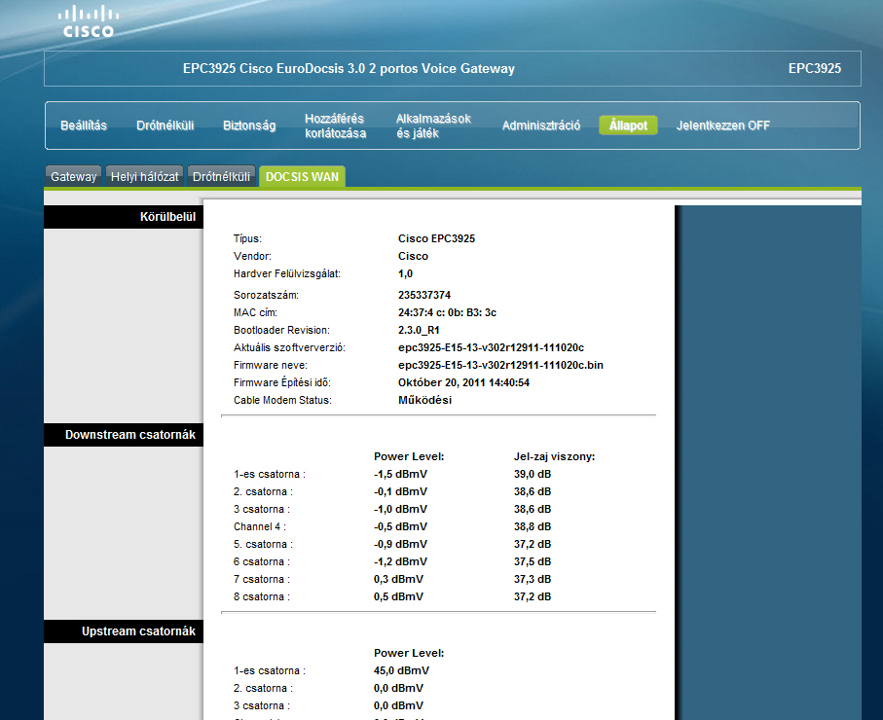Click the Channel 4 row label
The height and width of the screenshot is (720, 883).
[260, 526]
